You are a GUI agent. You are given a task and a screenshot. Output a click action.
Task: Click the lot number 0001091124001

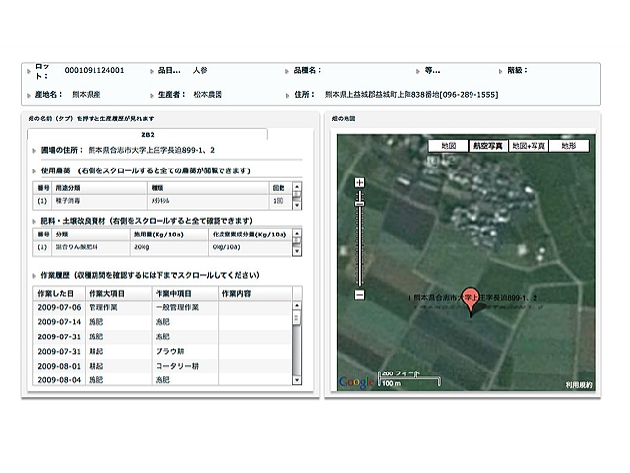coord(94,70)
